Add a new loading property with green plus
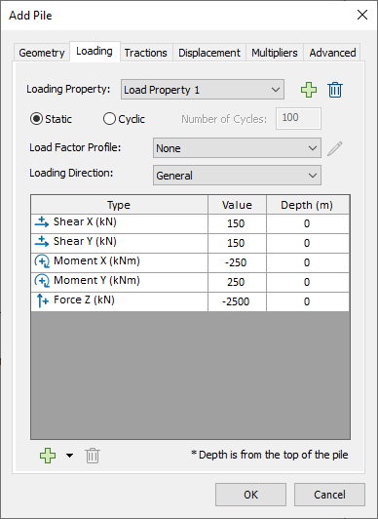This screenshot has height=519, width=378. [309, 90]
